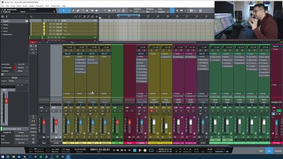Screen dimensions: 283x159
Task: Click the monitor speaker icon on Adlibs channel
Action: (66, 114)
